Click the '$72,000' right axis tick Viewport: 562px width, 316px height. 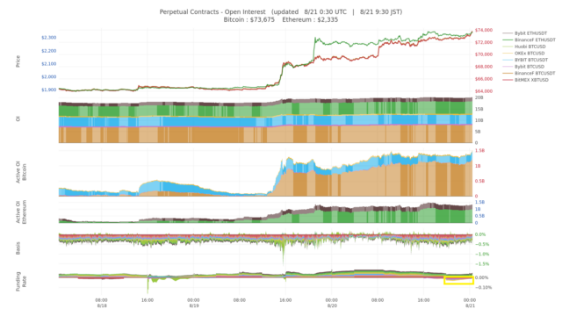pos(484,42)
